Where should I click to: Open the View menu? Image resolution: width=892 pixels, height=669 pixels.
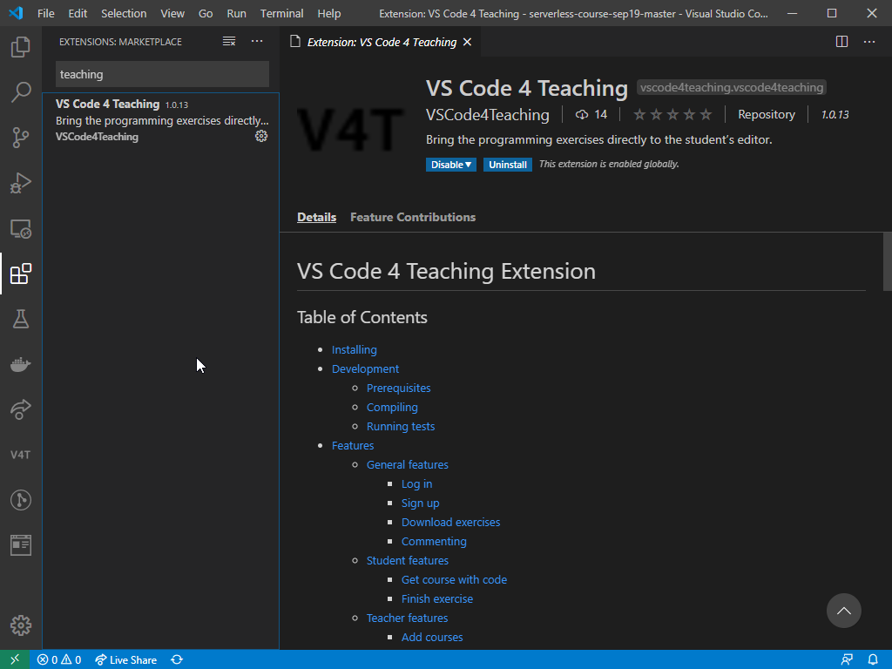(x=172, y=13)
